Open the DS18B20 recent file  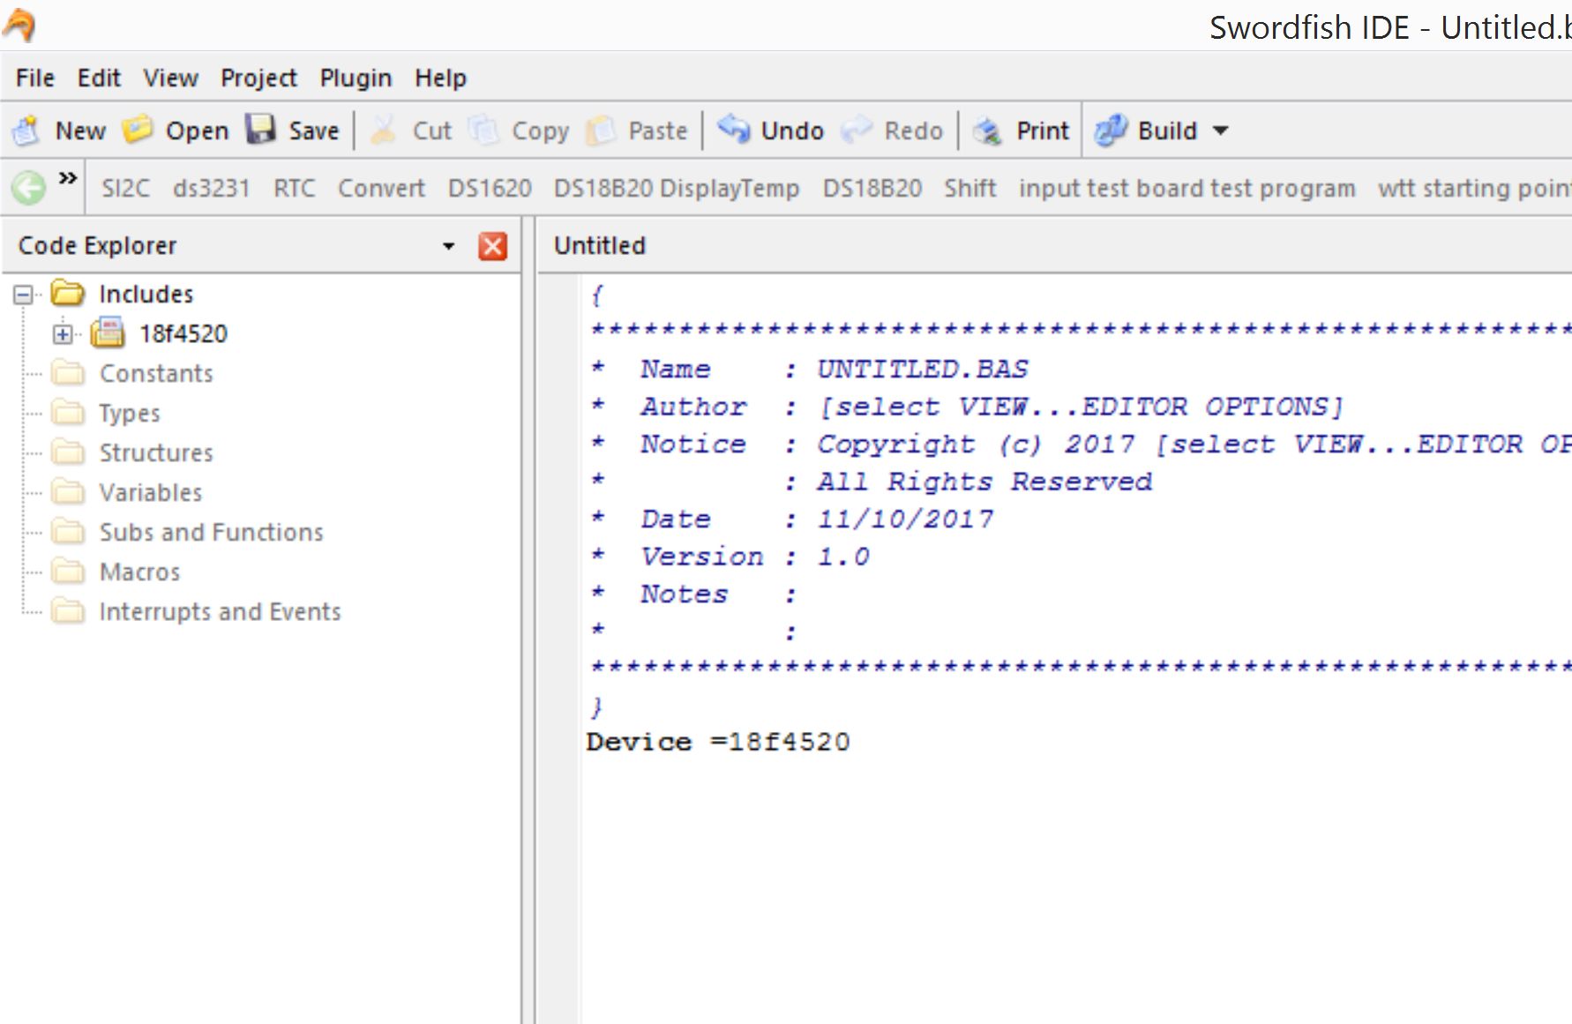point(872,188)
